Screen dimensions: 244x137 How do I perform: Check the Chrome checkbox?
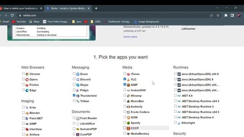(23, 73)
